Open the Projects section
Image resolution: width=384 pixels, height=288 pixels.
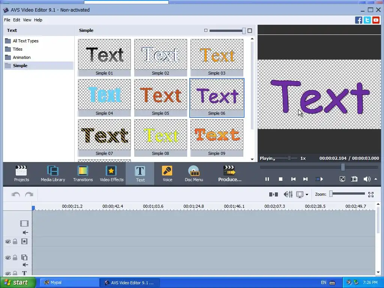click(x=21, y=174)
